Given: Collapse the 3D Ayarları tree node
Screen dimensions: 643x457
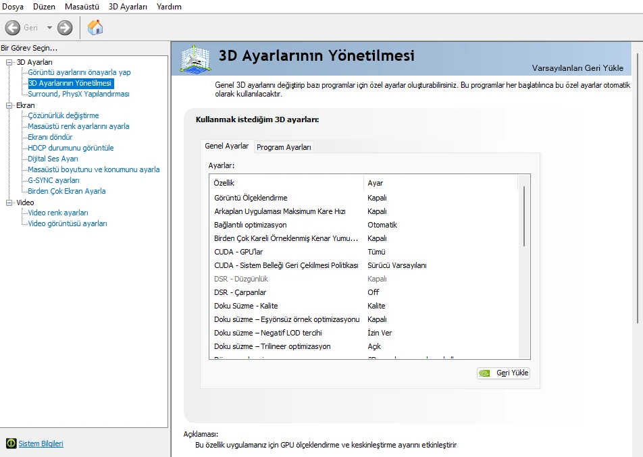Looking at the screenshot, I should [9, 62].
